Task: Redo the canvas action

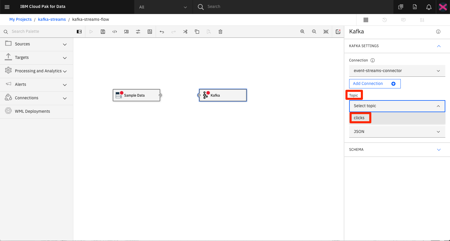Action: [x=174, y=32]
